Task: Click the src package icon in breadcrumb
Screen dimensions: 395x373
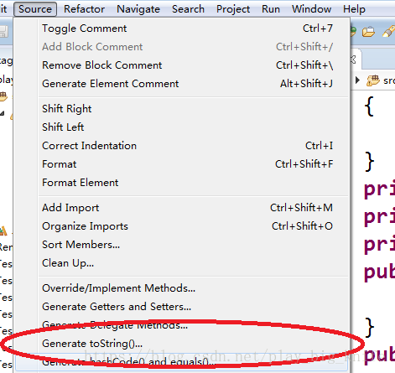Action: click(373, 80)
